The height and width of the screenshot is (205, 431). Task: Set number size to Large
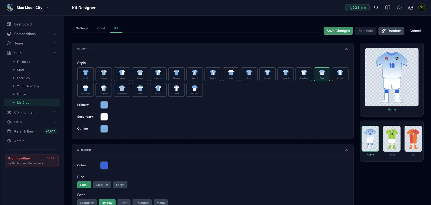120,185
